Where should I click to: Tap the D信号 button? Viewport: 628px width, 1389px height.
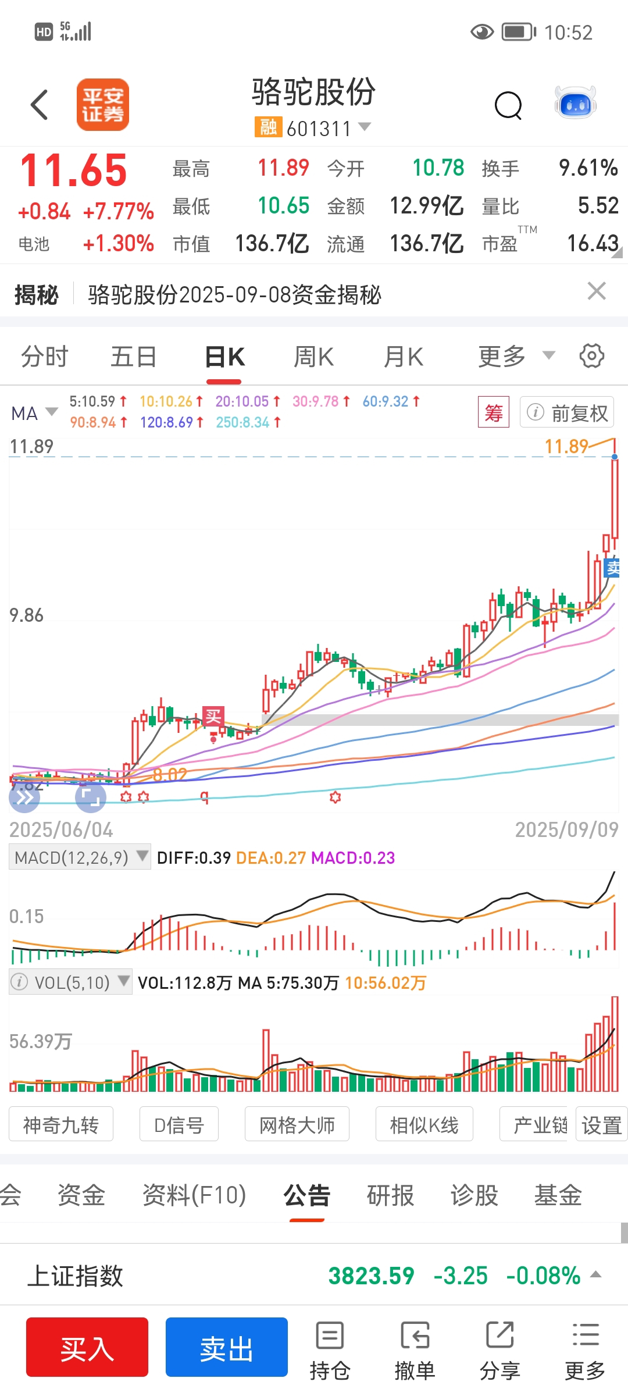(179, 1125)
